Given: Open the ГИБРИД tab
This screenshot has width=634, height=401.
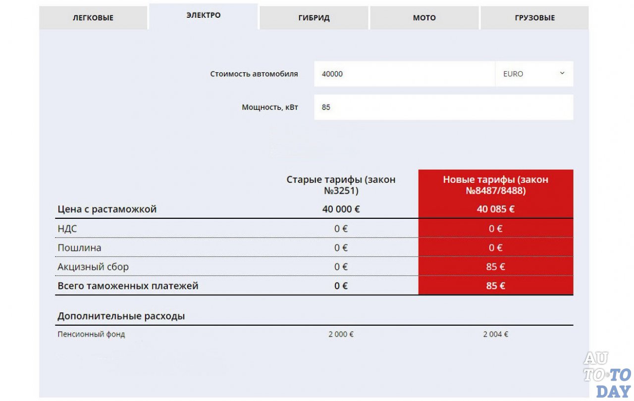Looking at the screenshot, I should 314,18.
